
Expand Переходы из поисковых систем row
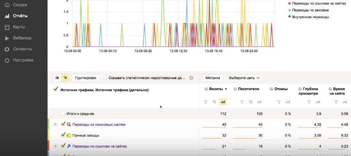pos(55,124)
